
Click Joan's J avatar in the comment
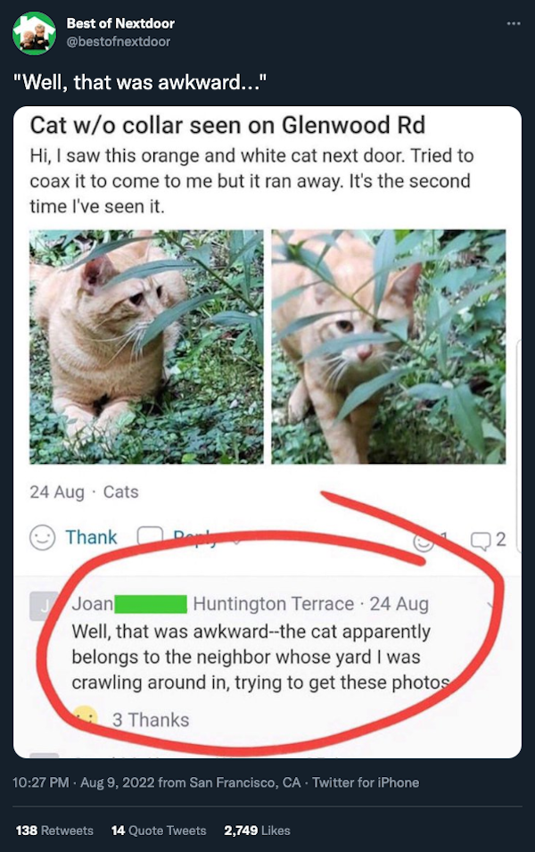(44, 606)
